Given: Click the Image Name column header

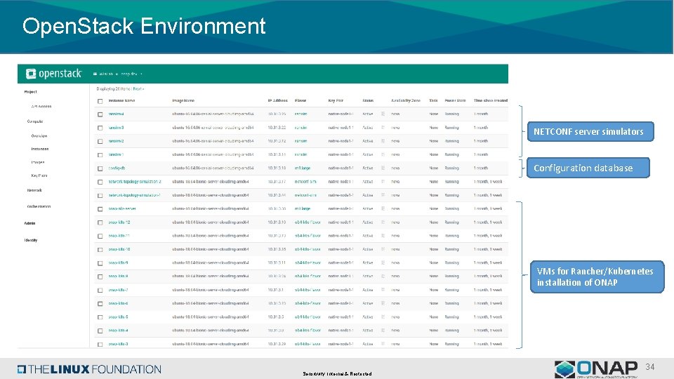Looking at the screenshot, I should 183,100.
